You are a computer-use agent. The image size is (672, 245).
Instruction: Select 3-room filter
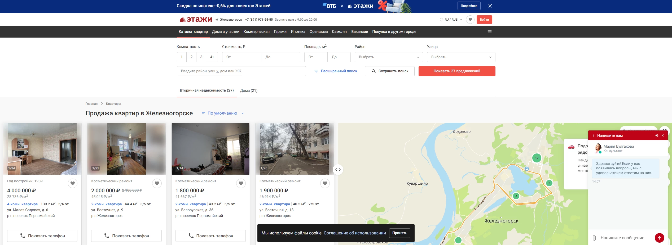[201, 57]
